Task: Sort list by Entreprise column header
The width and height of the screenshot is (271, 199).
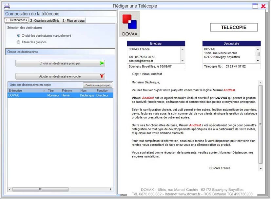Action: coord(27,90)
